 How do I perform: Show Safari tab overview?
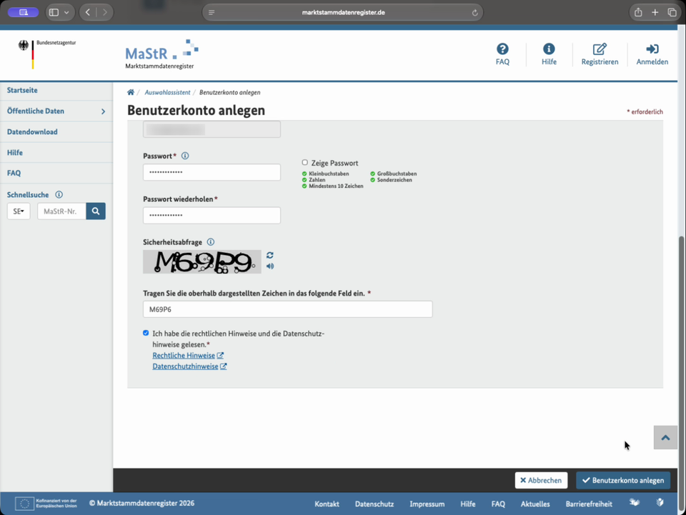tap(672, 12)
